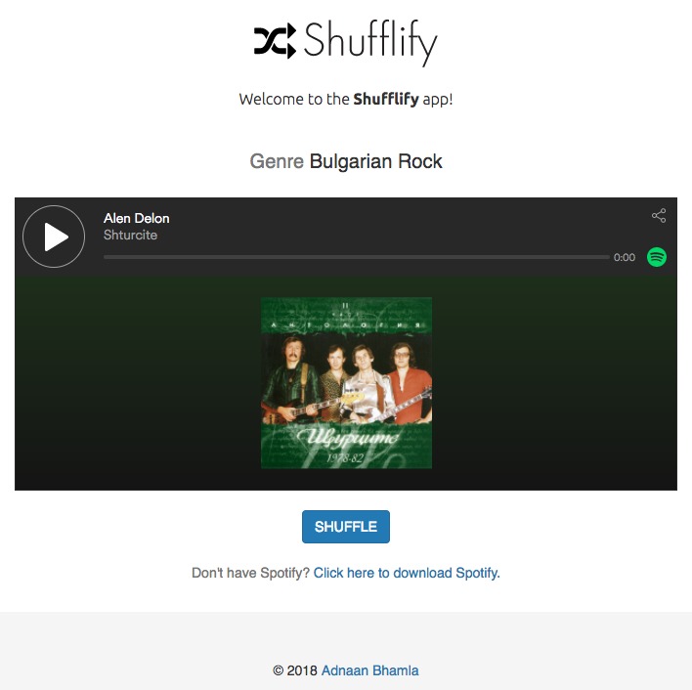Open the Alen Delon song title
The width and height of the screenshot is (692, 690).
(137, 218)
